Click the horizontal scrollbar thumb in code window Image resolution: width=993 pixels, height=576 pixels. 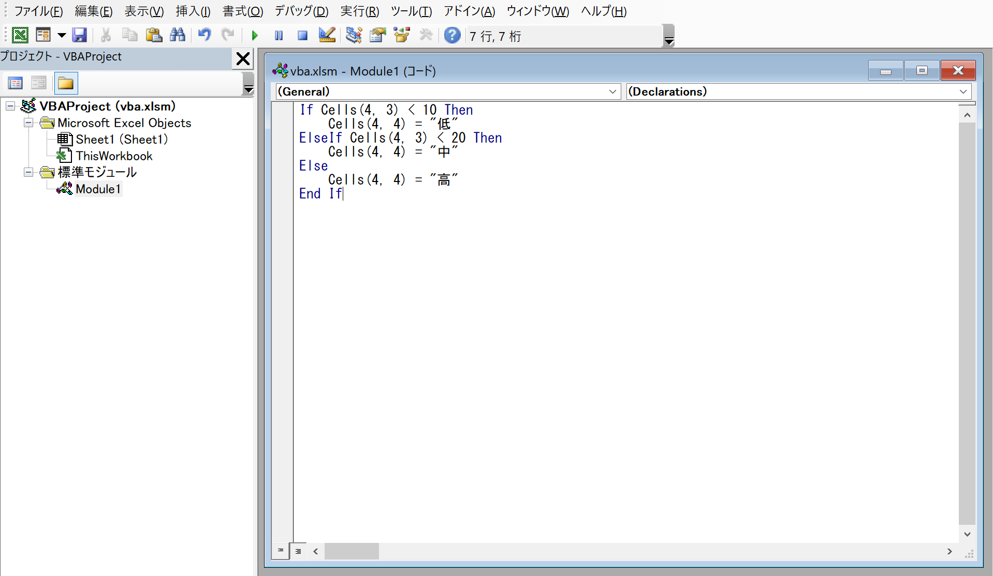(352, 551)
